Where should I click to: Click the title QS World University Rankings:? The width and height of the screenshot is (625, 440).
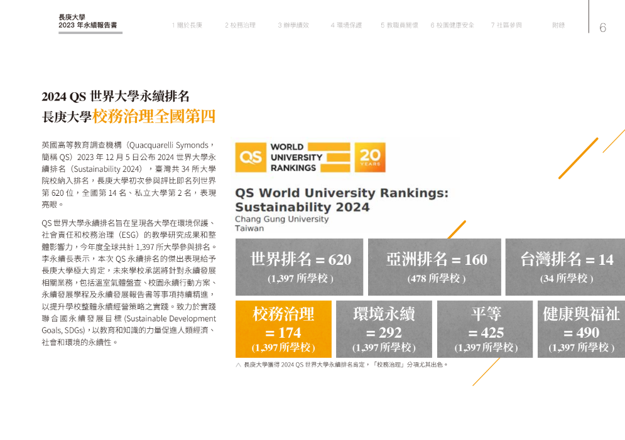[342, 193]
